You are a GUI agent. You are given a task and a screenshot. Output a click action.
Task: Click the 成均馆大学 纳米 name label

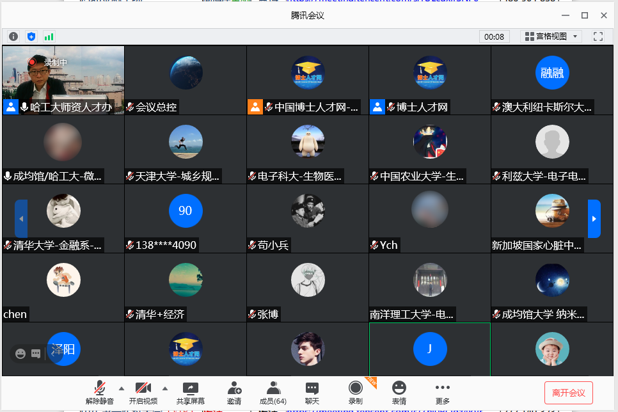point(543,314)
